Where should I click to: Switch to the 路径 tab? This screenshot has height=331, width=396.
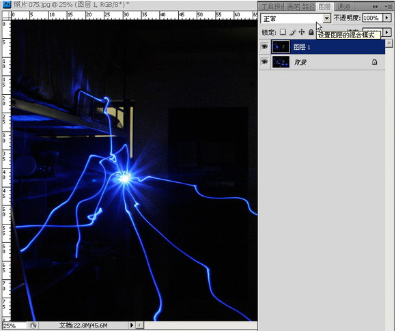pos(308,7)
